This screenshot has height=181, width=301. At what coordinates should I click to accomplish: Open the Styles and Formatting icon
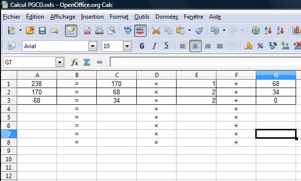click(11, 46)
